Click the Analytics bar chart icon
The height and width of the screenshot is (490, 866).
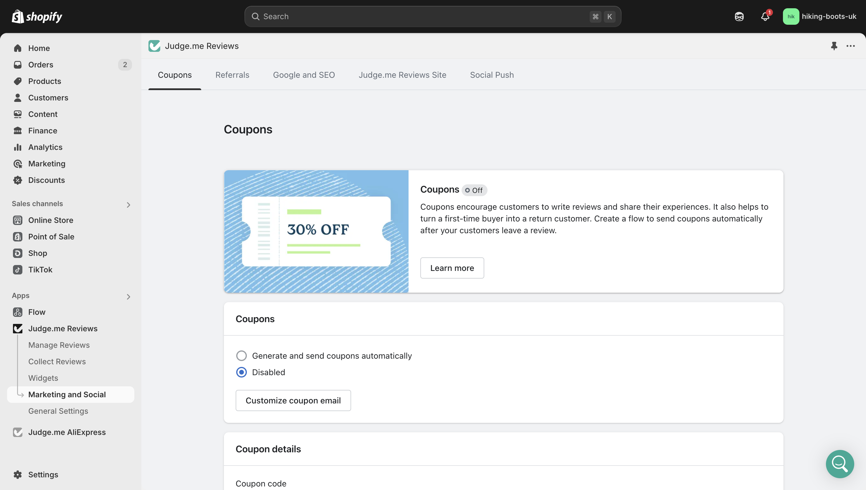pyautogui.click(x=18, y=147)
